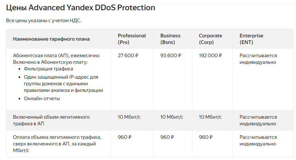Click the "Цены Advanced Yandex DDoS Protection" heading
Screen dimensions: 296x160
click(x=81, y=8)
